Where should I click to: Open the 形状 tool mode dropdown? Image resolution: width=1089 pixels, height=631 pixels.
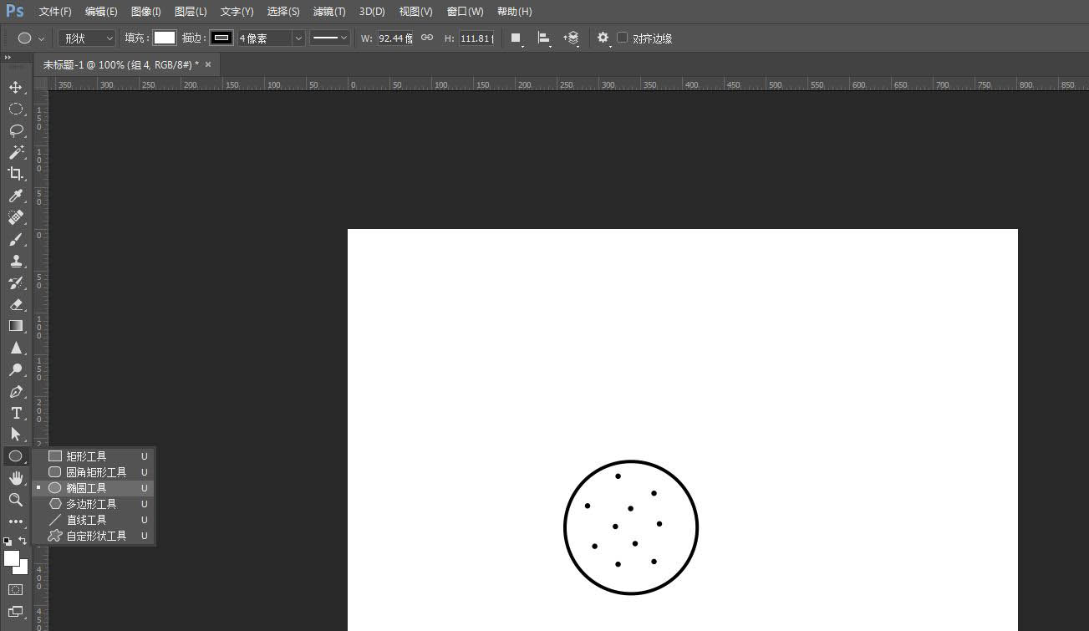coord(87,38)
